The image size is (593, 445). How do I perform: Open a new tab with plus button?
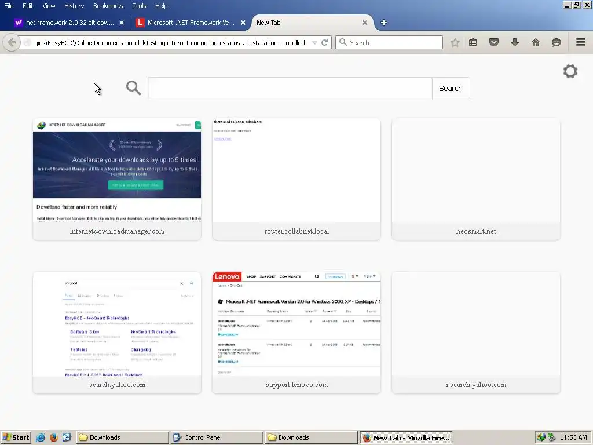click(x=384, y=23)
